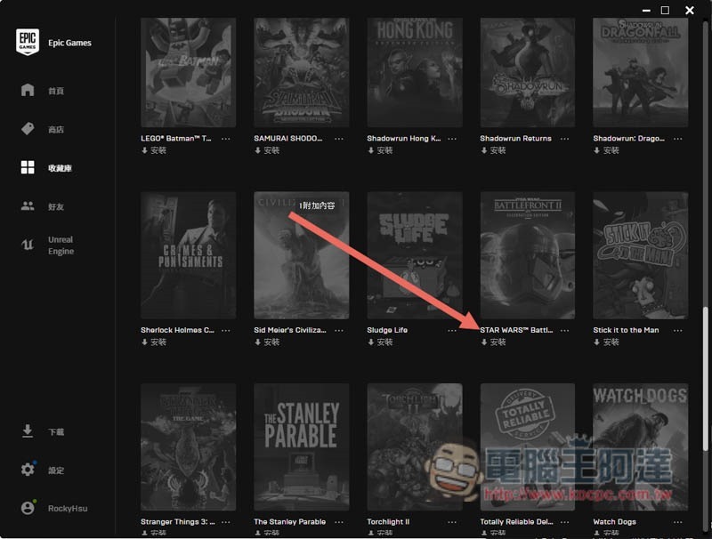Open the Sid Meier's Civilization title link
Image resolution: width=712 pixels, height=539 pixels.
290,330
